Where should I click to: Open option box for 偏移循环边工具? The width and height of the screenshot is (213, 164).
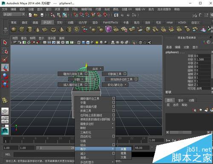(114, 98)
